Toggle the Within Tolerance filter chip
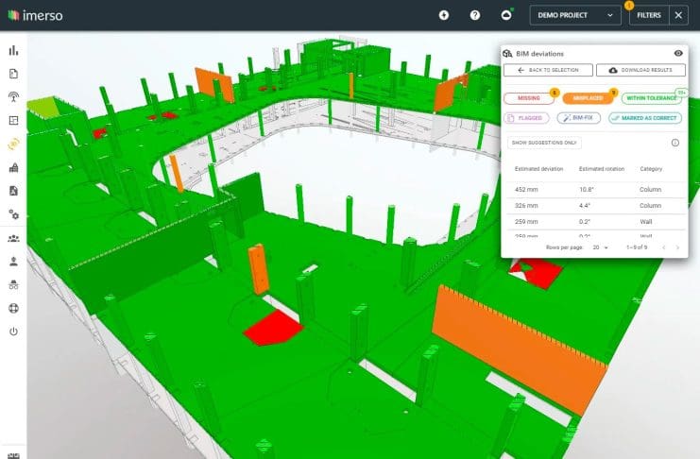700x459 pixels. 651,97
